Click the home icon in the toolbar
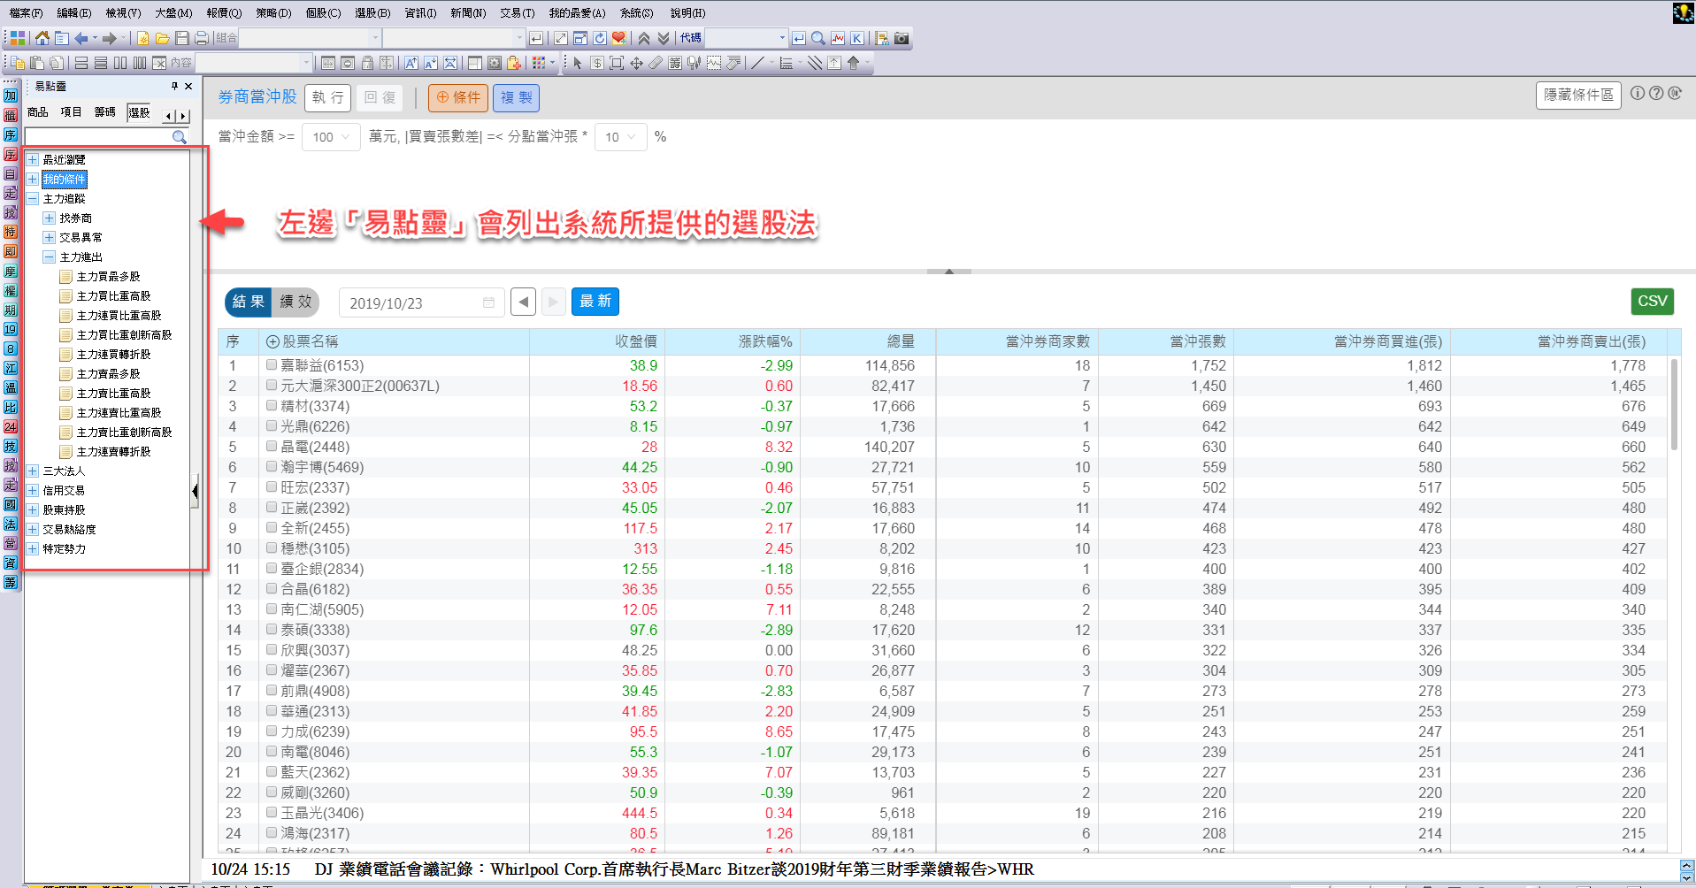Viewport: 1696px width, 888px height. pos(42,38)
